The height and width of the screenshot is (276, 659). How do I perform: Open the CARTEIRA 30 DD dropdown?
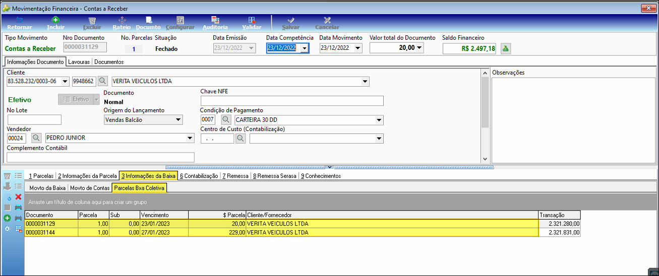379,120
